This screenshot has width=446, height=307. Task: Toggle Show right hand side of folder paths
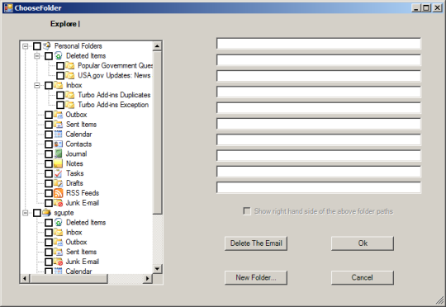[x=247, y=211]
